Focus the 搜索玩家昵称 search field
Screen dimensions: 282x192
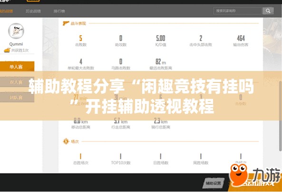pyautogui.click(x=237, y=11)
